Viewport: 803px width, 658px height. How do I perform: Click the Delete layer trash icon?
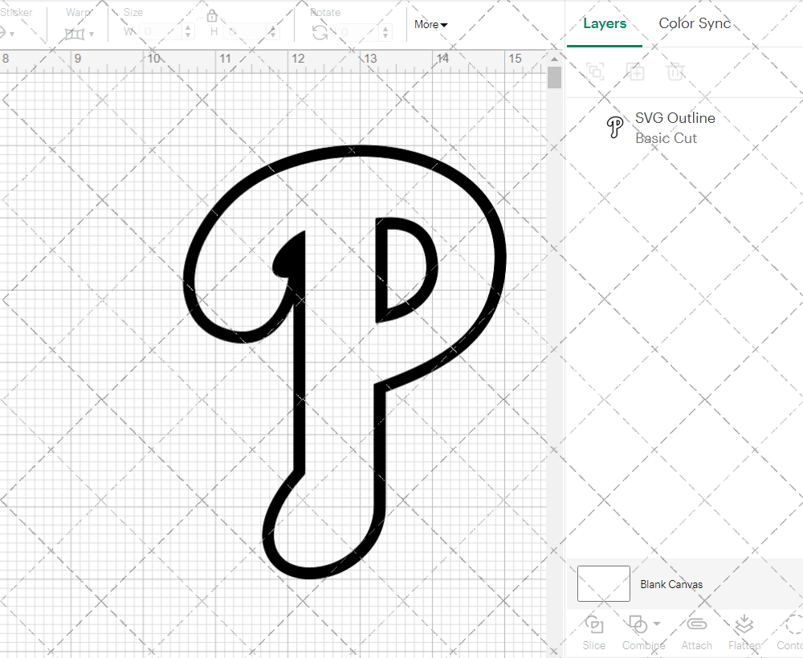(675, 72)
